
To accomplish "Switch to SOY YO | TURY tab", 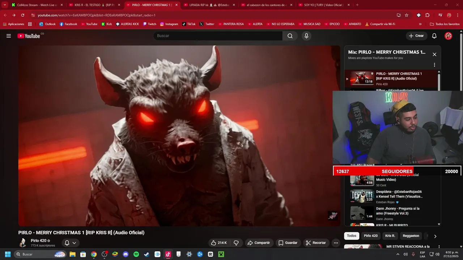I will coord(324,5).
